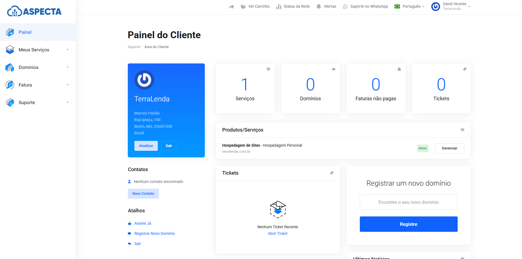Click the Abrir Ticket link
Viewport: 522px width, 259px height.
click(278, 233)
